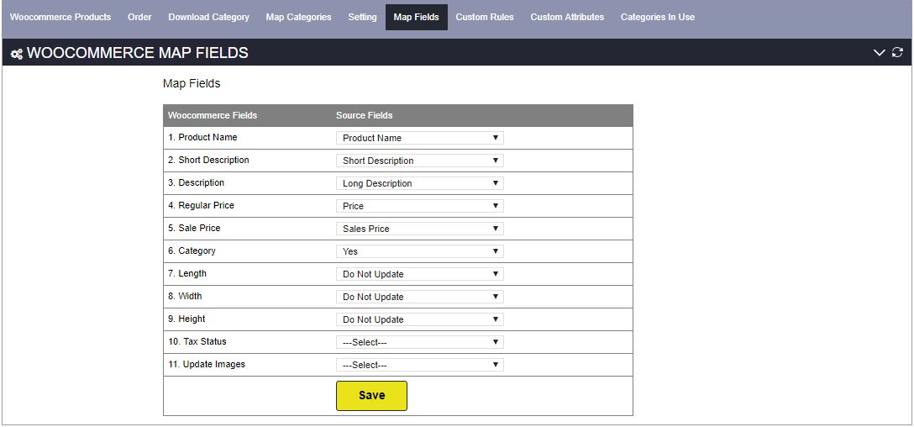Select the Map Fields tab
Image resolution: width=914 pixels, height=427 pixels.
tap(416, 17)
